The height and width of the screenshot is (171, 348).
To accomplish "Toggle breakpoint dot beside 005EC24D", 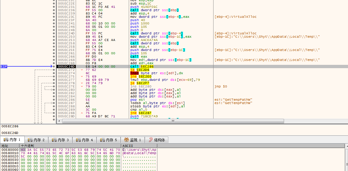I will click(54, 33).
